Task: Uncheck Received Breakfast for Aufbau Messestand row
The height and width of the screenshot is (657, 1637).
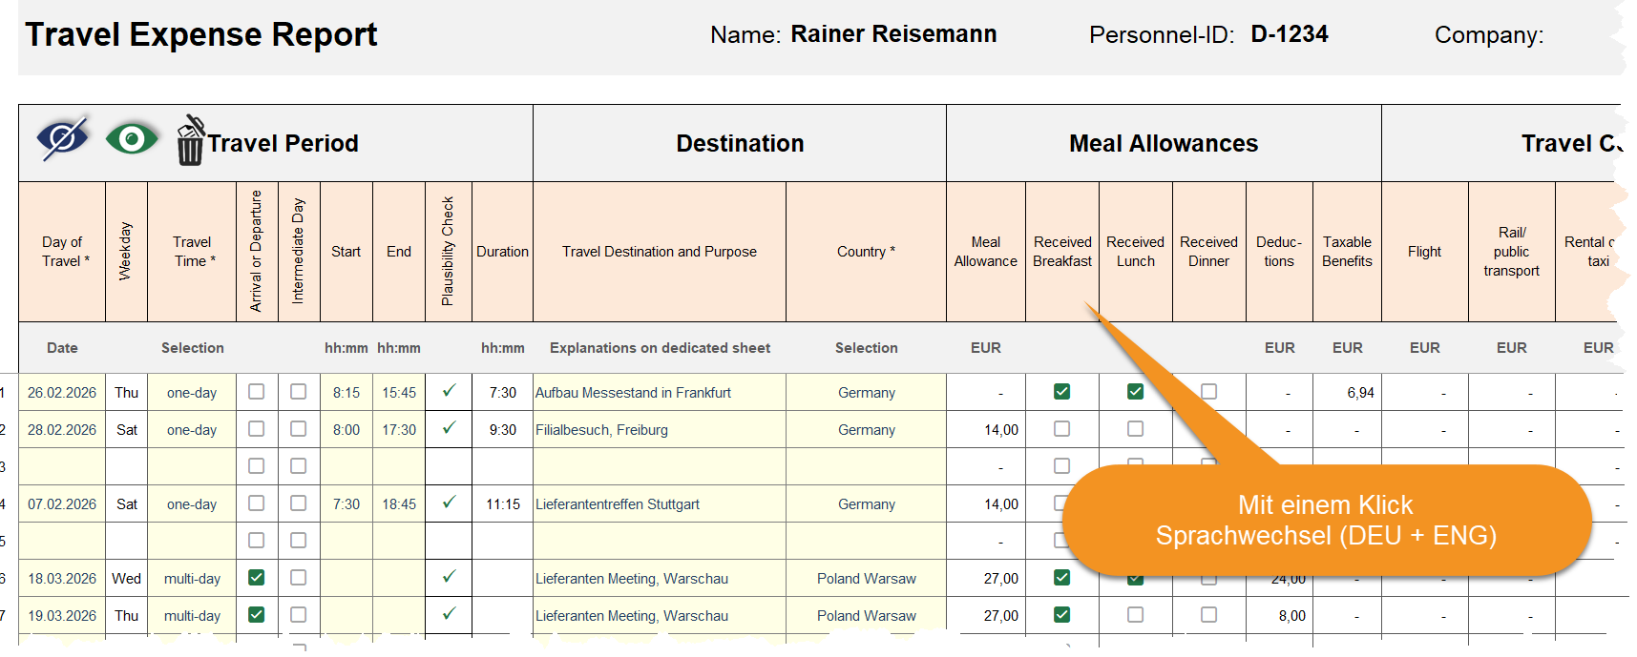Action: click(x=1061, y=392)
